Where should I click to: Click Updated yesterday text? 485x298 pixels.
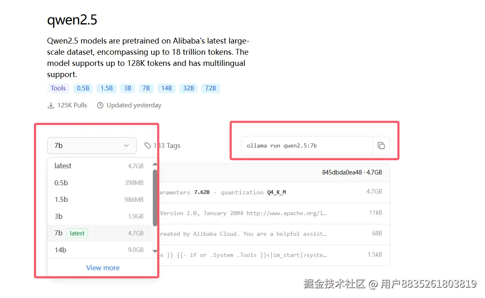(134, 105)
